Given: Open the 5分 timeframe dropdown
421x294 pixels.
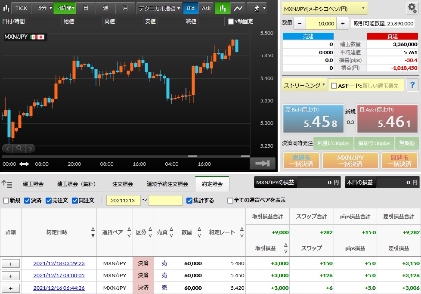Looking at the screenshot, I should 43,8.
